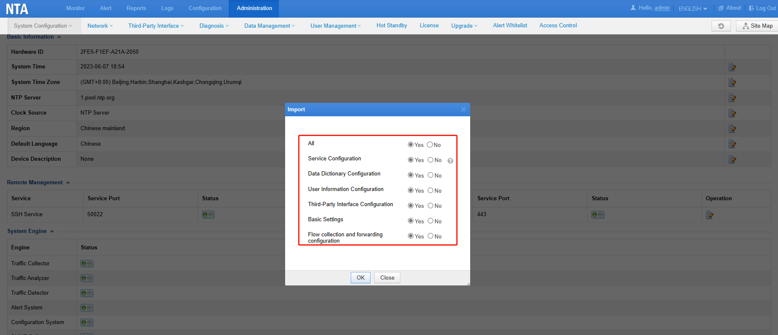Collapse the Remote Management section
The width and height of the screenshot is (778, 335).
[68, 183]
